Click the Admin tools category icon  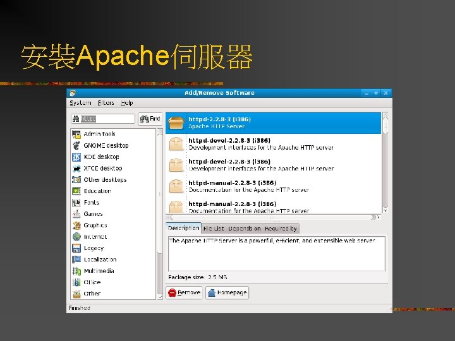click(x=76, y=135)
